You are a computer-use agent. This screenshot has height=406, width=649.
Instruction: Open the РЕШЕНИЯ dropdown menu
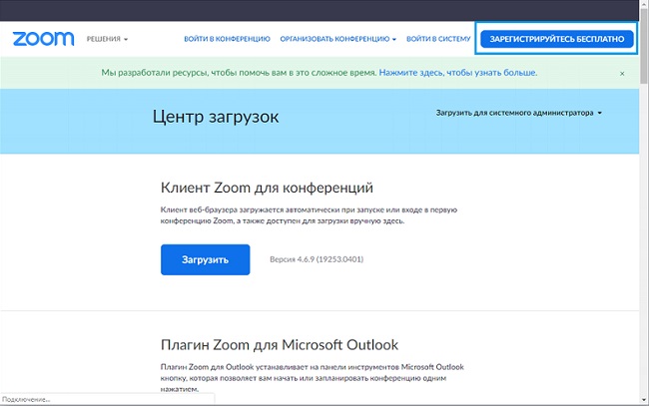coord(107,39)
